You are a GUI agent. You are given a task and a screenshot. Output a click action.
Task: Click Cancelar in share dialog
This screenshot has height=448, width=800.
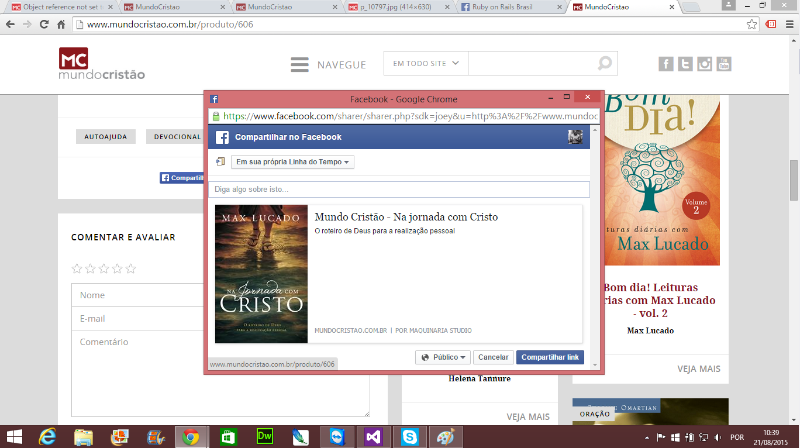click(x=494, y=357)
